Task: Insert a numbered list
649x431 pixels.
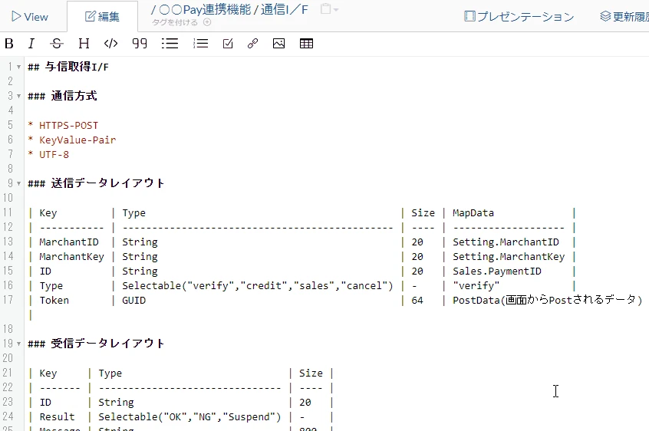Action: point(201,44)
